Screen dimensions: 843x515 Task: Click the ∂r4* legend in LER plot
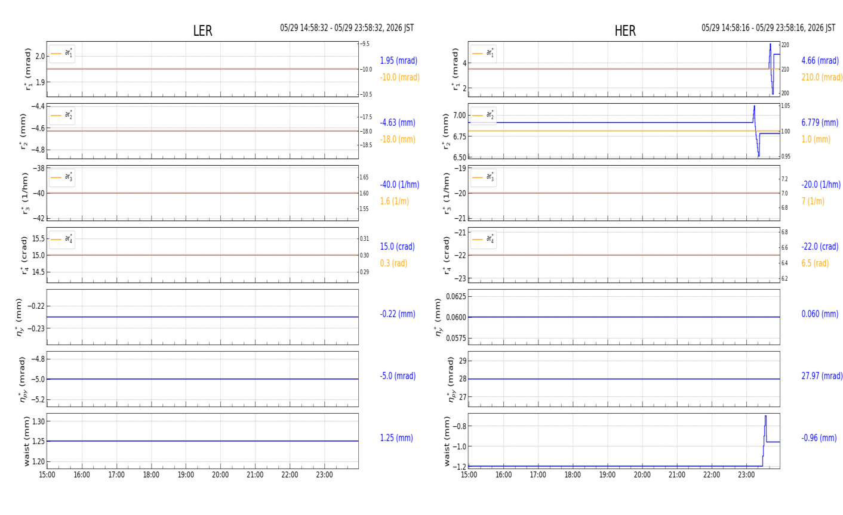click(62, 240)
